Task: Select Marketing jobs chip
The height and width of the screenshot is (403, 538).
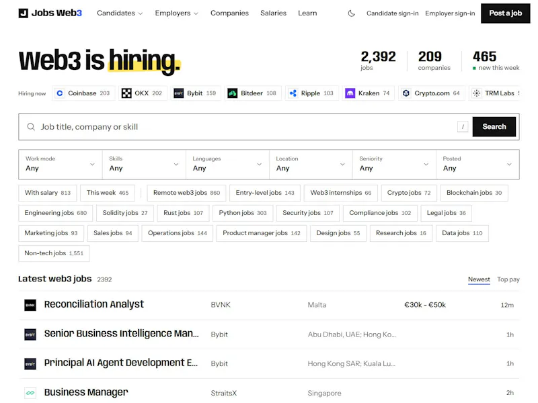Action: 51,233
